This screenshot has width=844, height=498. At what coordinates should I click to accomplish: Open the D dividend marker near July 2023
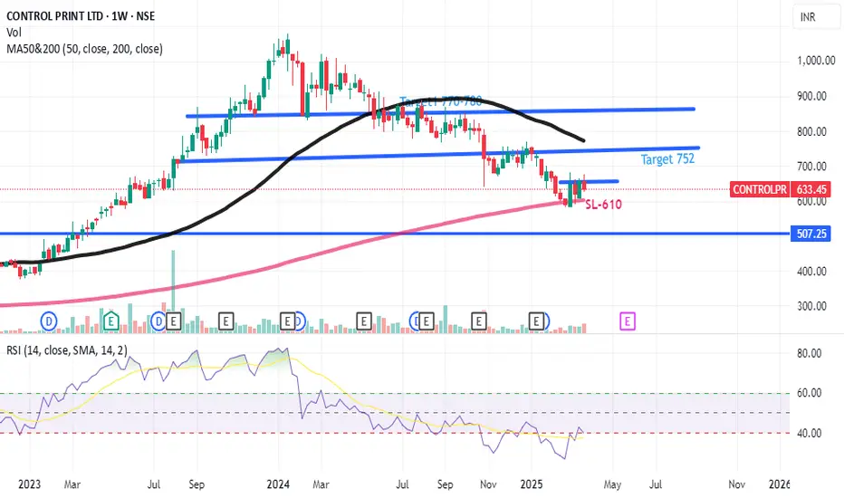point(158,322)
